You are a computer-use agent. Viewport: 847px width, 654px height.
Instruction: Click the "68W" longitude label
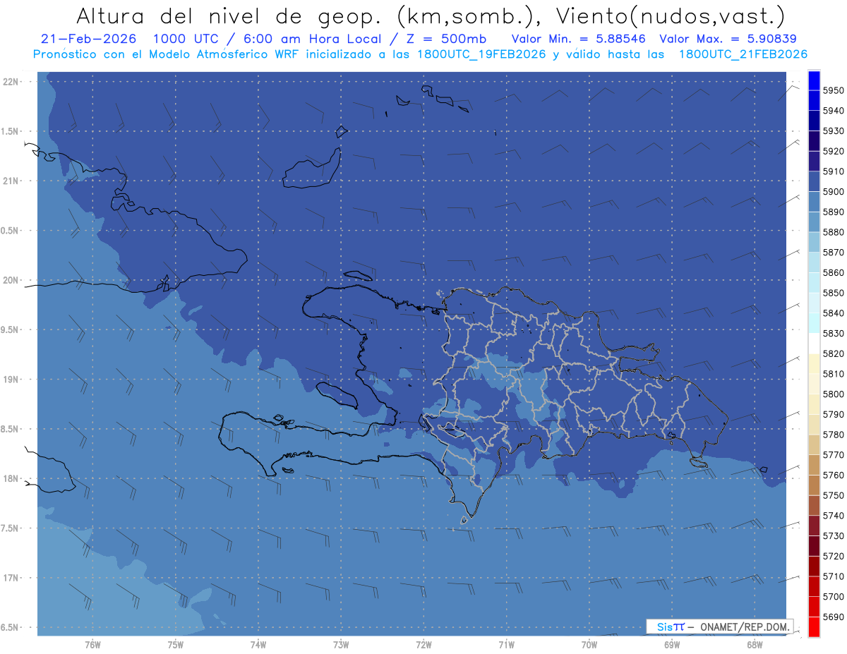pyautogui.click(x=755, y=645)
